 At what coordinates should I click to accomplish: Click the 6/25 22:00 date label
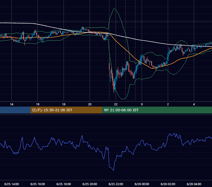pos(116,184)
